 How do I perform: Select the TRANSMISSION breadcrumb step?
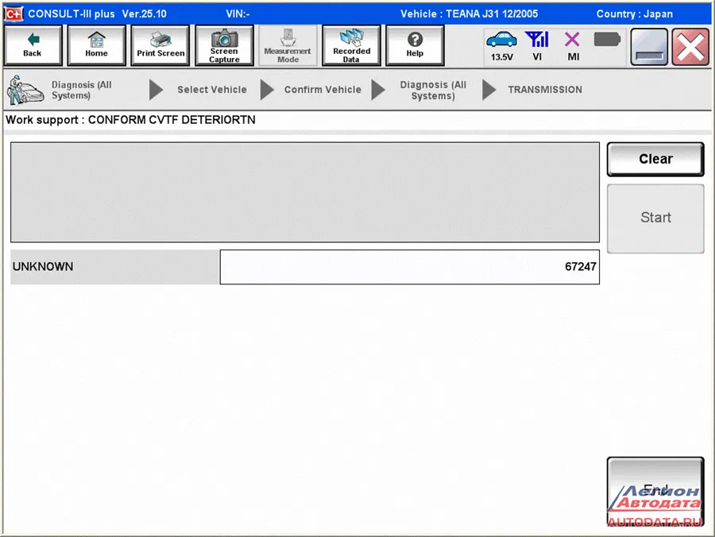544,90
